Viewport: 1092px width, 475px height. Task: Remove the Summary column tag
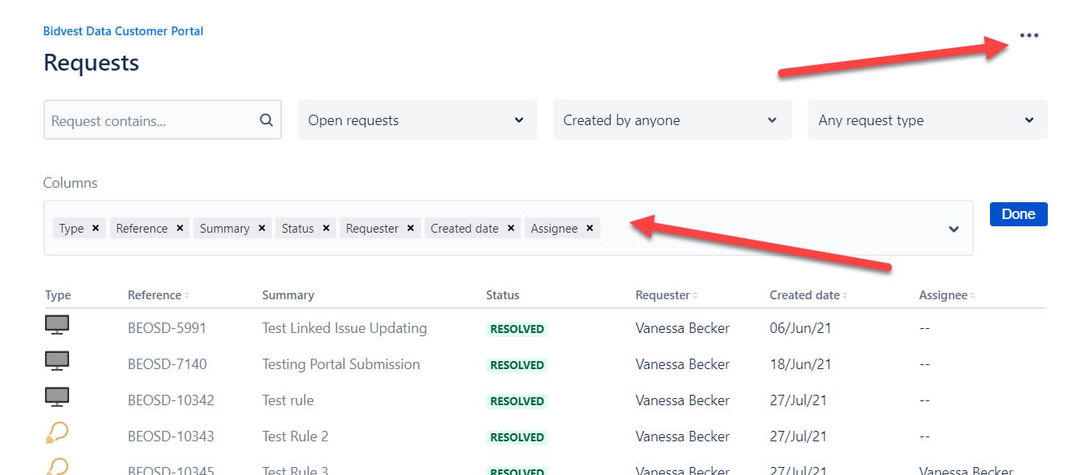pyautogui.click(x=262, y=228)
